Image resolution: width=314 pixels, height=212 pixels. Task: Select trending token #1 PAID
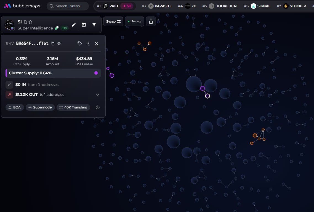pos(115,6)
